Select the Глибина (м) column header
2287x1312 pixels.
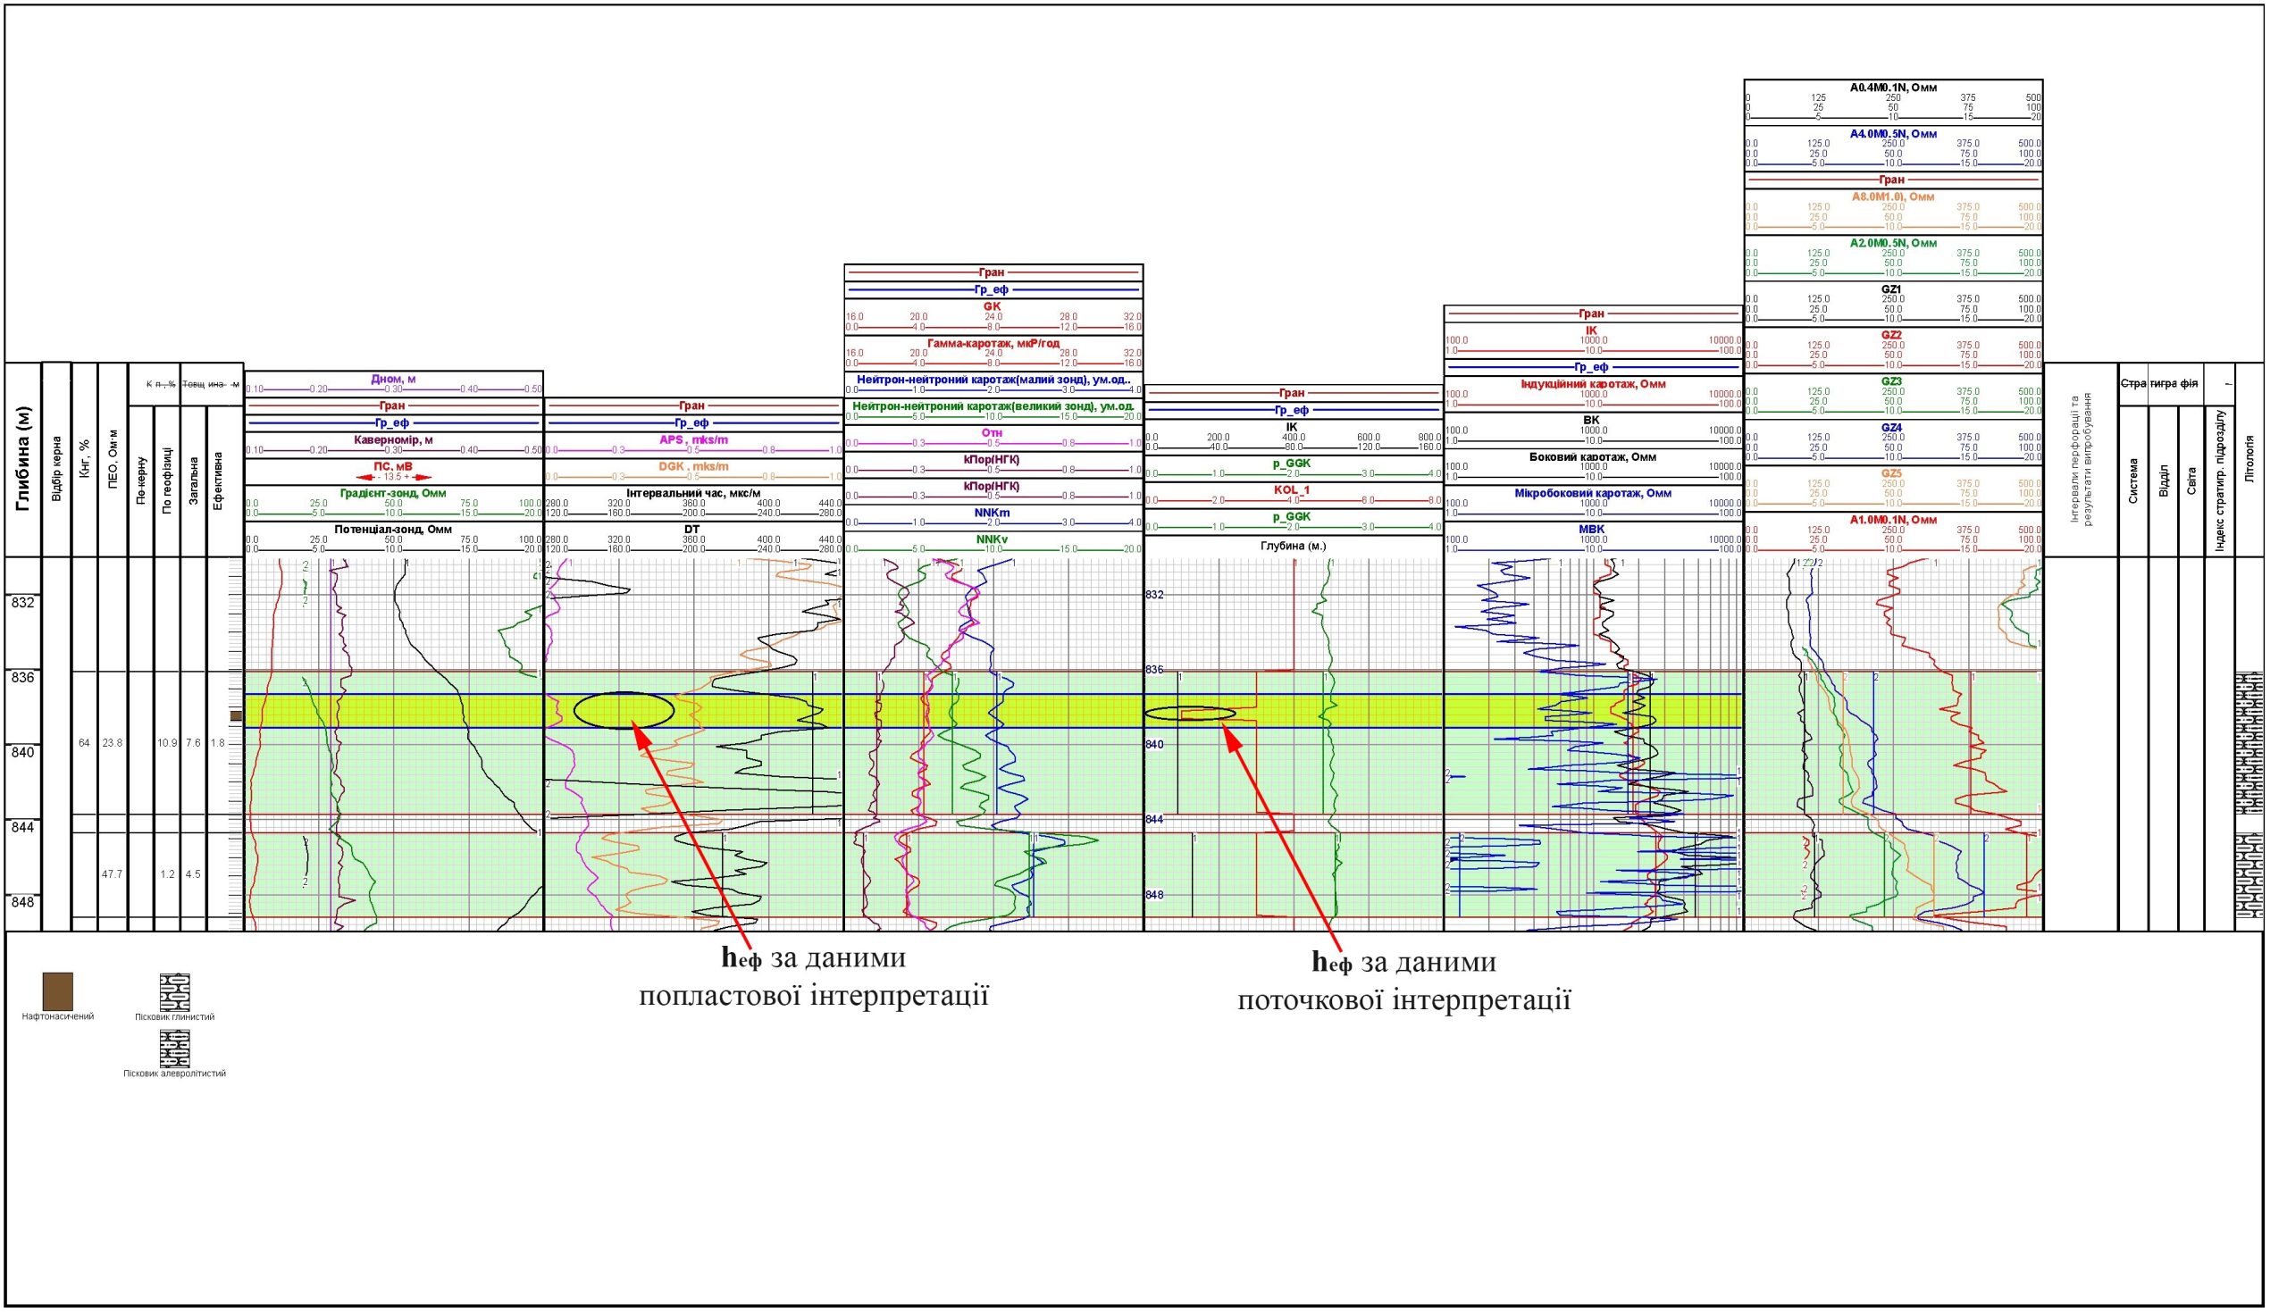[x=24, y=460]
